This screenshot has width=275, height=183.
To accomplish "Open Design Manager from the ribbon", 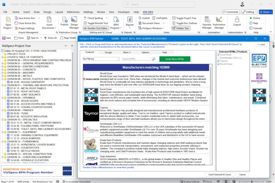I will pyautogui.click(x=74, y=22).
